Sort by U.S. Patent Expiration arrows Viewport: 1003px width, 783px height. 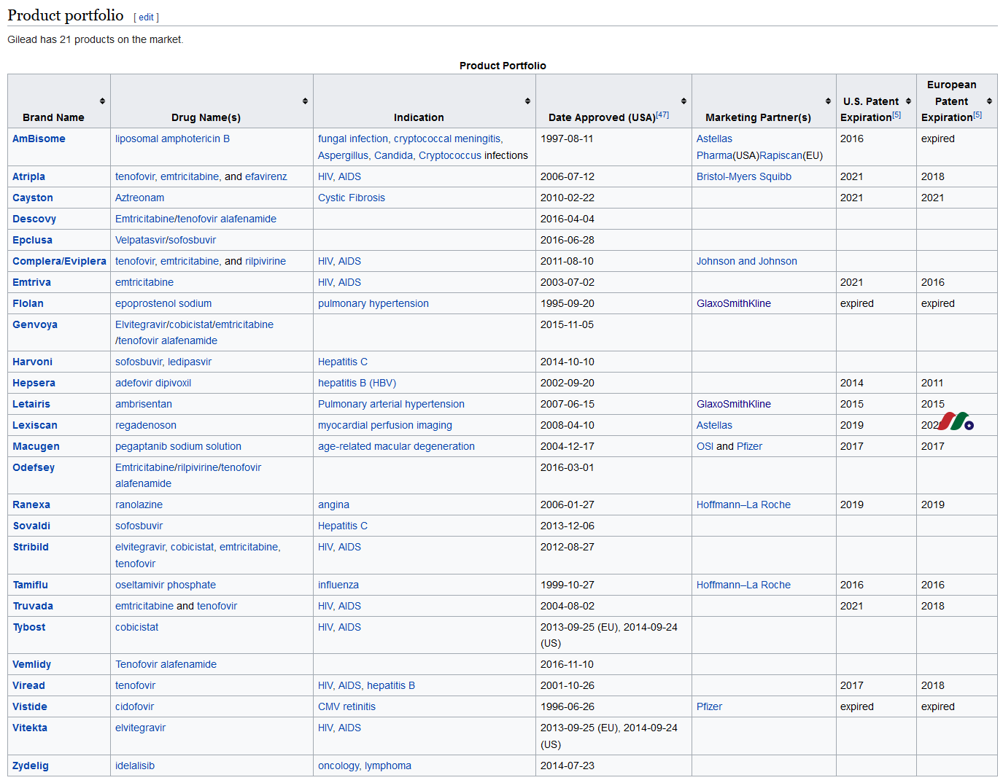point(908,101)
